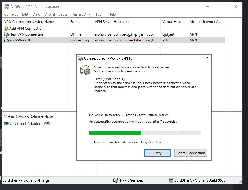This screenshot has width=248, height=190.
Task: Enable Hide this window when connecting next time
Action: [x=91, y=142]
